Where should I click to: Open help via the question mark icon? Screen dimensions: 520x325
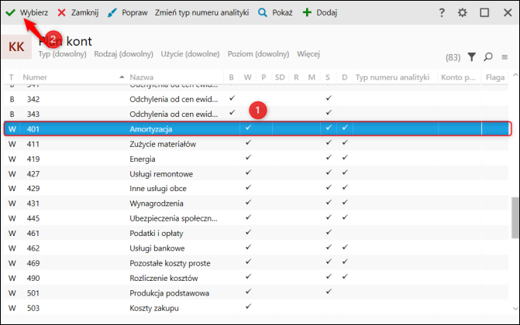coord(442,12)
